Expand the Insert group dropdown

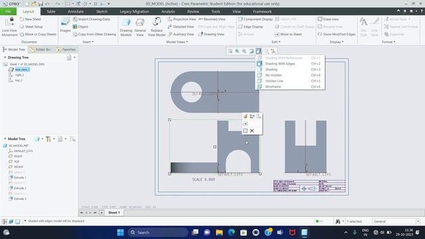(x=88, y=42)
